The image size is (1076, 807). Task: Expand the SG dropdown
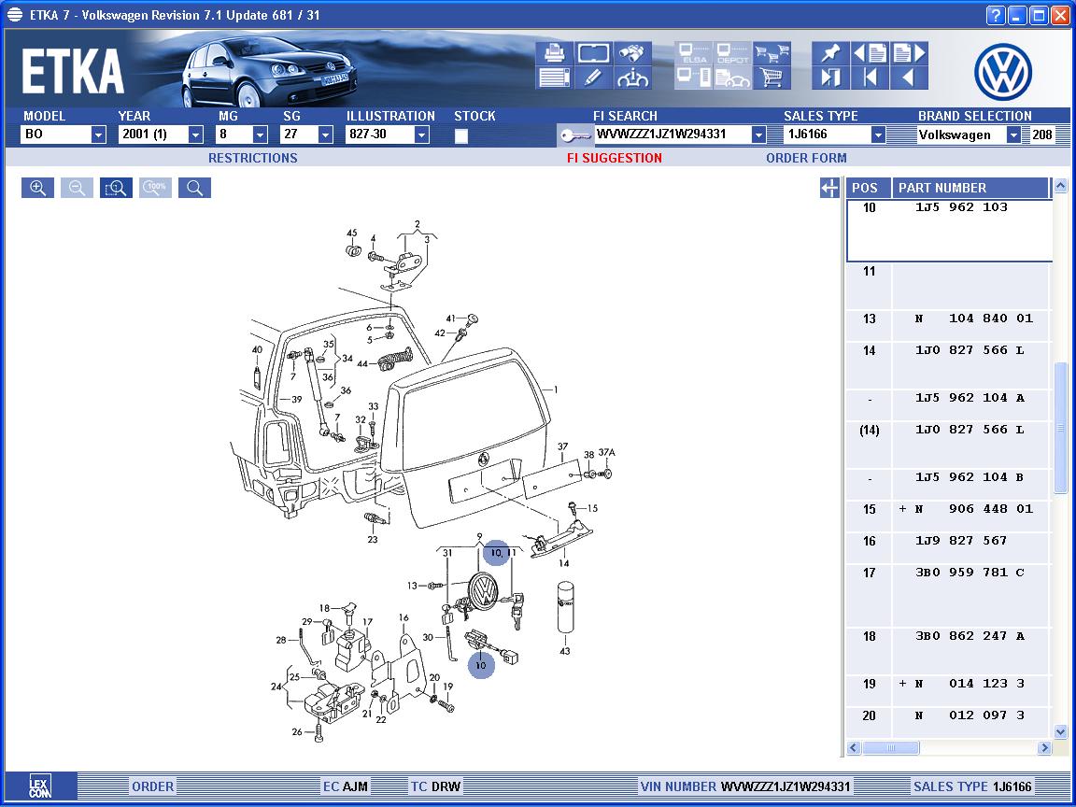(325, 134)
